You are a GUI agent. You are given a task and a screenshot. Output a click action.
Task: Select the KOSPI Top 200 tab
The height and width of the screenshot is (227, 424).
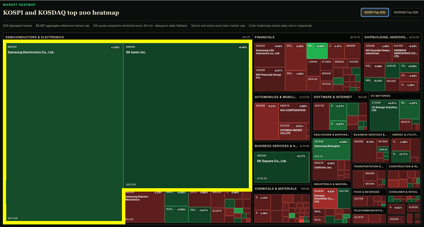[x=375, y=12]
